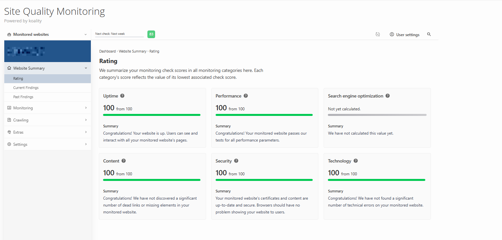502x240 pixels.
Task: Open the search magnifier icon
Action: click(x=429, y=34)
